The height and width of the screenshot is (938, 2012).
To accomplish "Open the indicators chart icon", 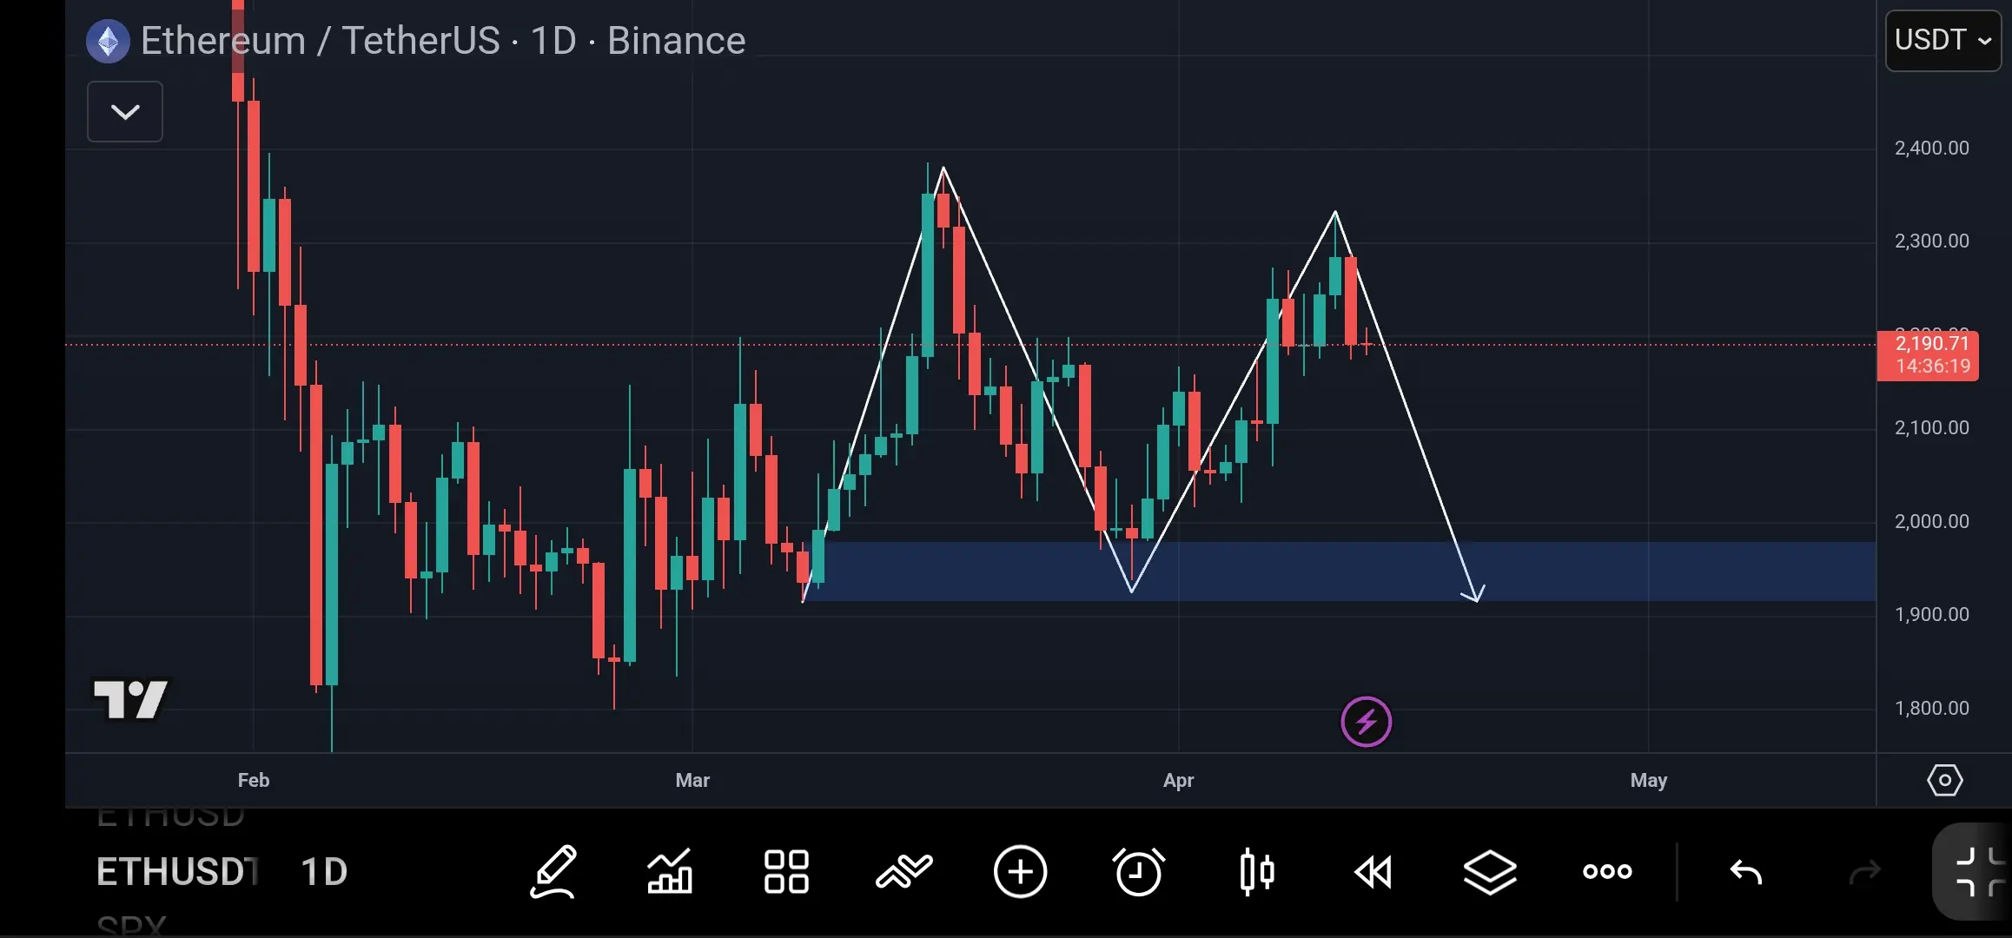I will [x=670, y=871].
